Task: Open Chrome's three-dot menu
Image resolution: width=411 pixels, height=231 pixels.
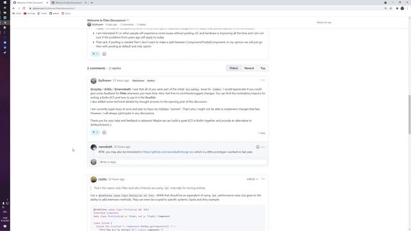Action: [408, 8]
